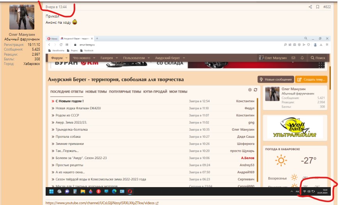Click Олег Манузин's avatar in post sidebar
Screen dimensions: 339x205
click(x=22, y=17)
